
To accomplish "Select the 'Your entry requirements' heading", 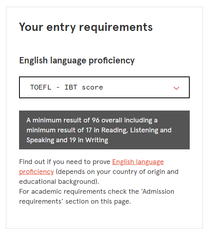I will pos(86,27).
